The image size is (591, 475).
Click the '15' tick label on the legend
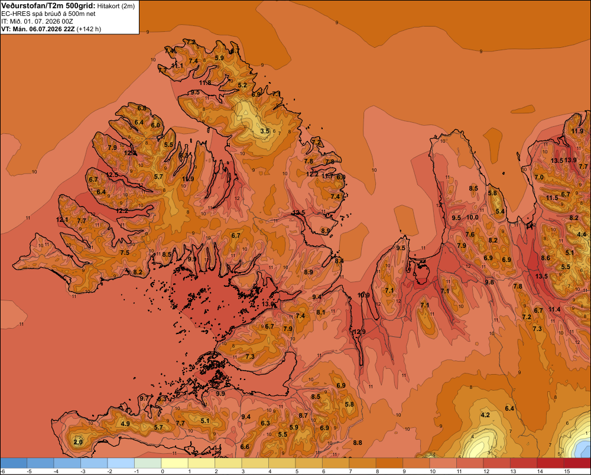pyautogui.click(x=567, y=471)
